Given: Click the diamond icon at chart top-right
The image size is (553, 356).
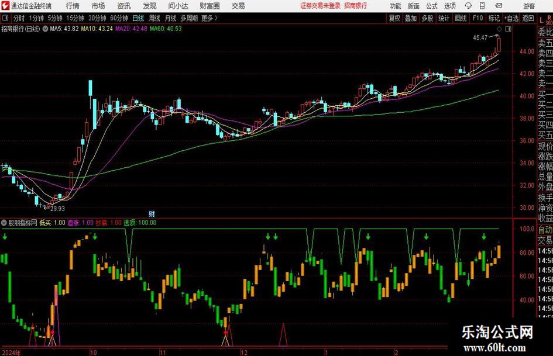Looking at the screenshot, I should coord(499,29).
